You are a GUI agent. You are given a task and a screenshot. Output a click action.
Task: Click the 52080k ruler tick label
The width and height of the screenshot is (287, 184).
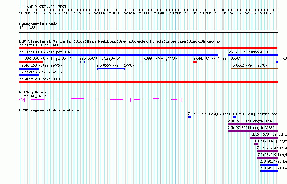tap(220, 13)
